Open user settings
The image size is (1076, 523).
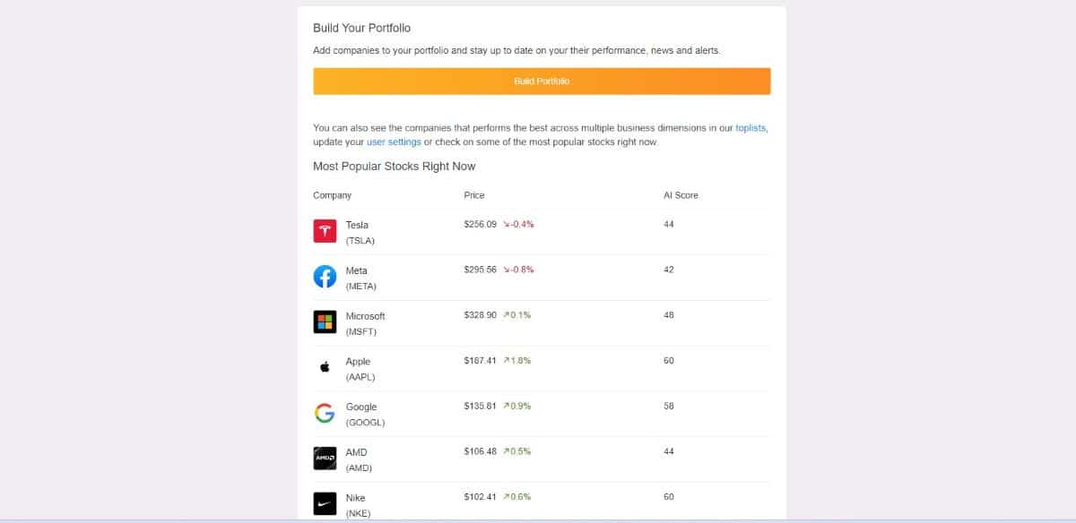(x=393, y=141)
